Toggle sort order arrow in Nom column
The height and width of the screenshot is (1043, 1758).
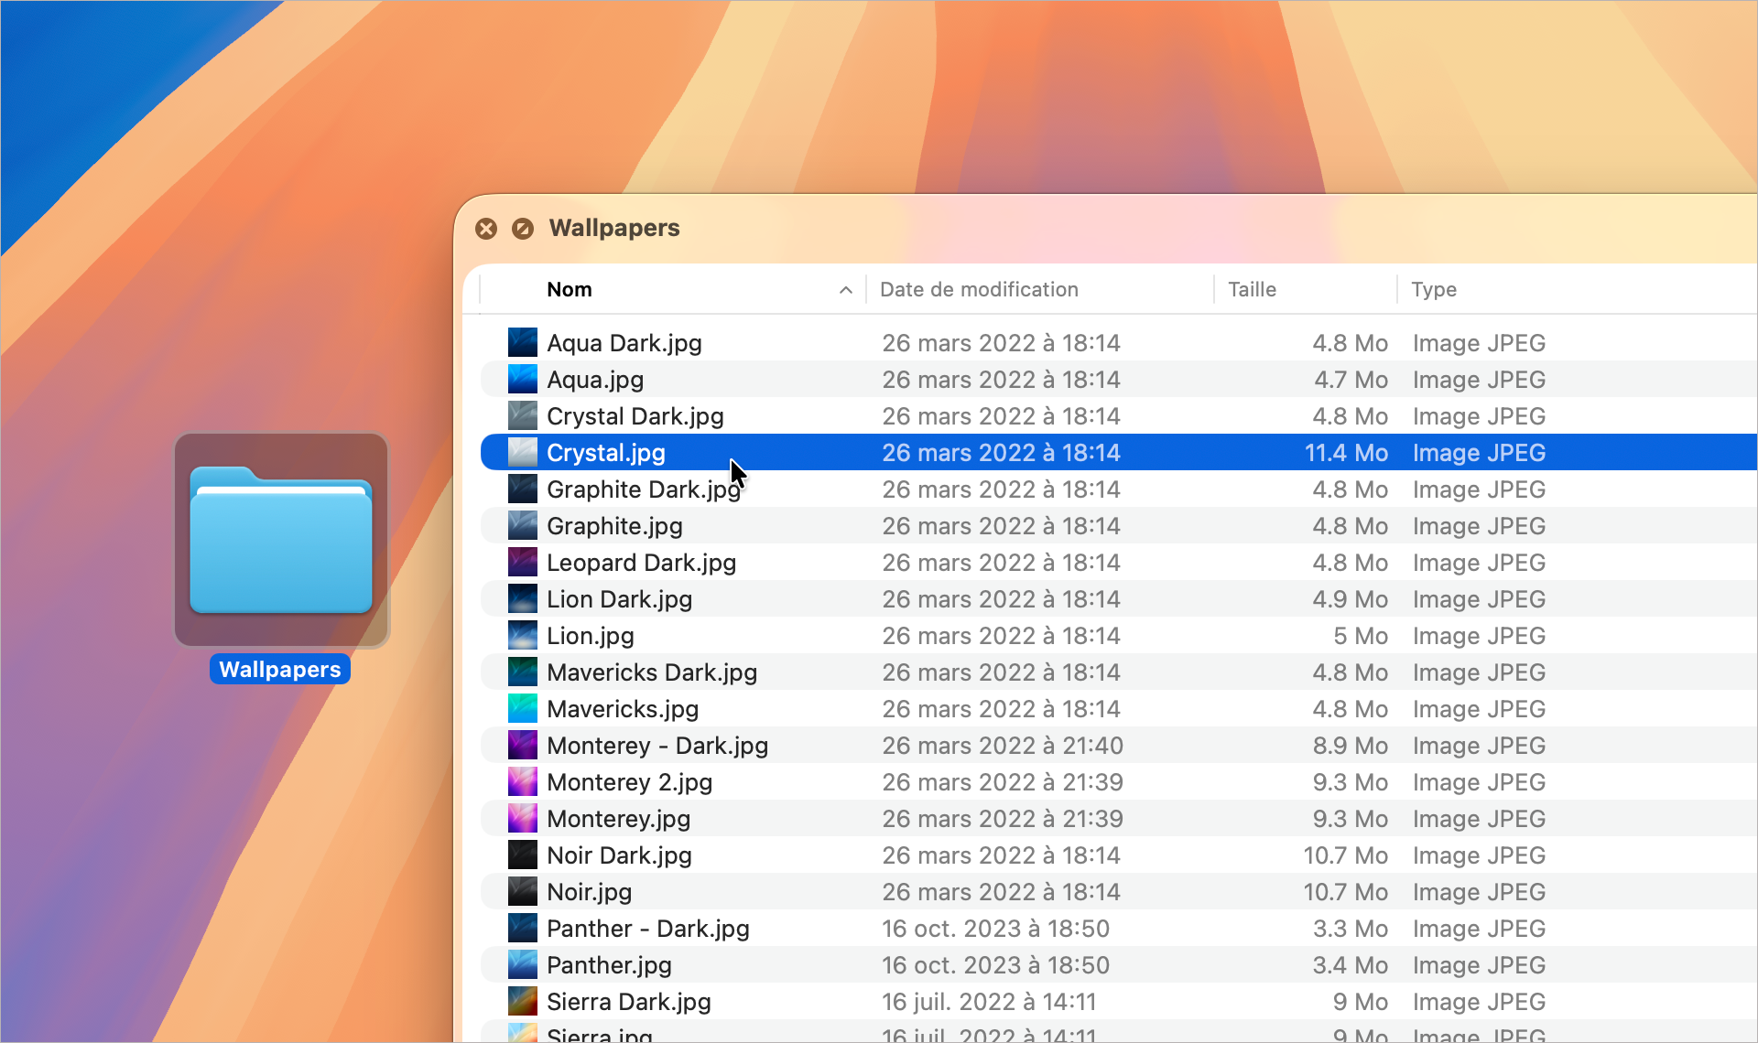click(x=845, y=290)
